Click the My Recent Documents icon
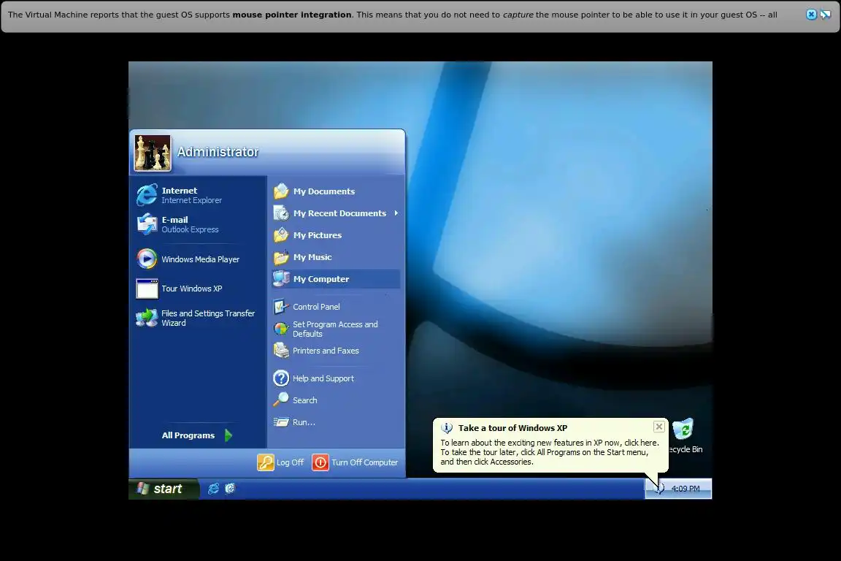Screen dimensions: 841x561 tap(281, 213)
